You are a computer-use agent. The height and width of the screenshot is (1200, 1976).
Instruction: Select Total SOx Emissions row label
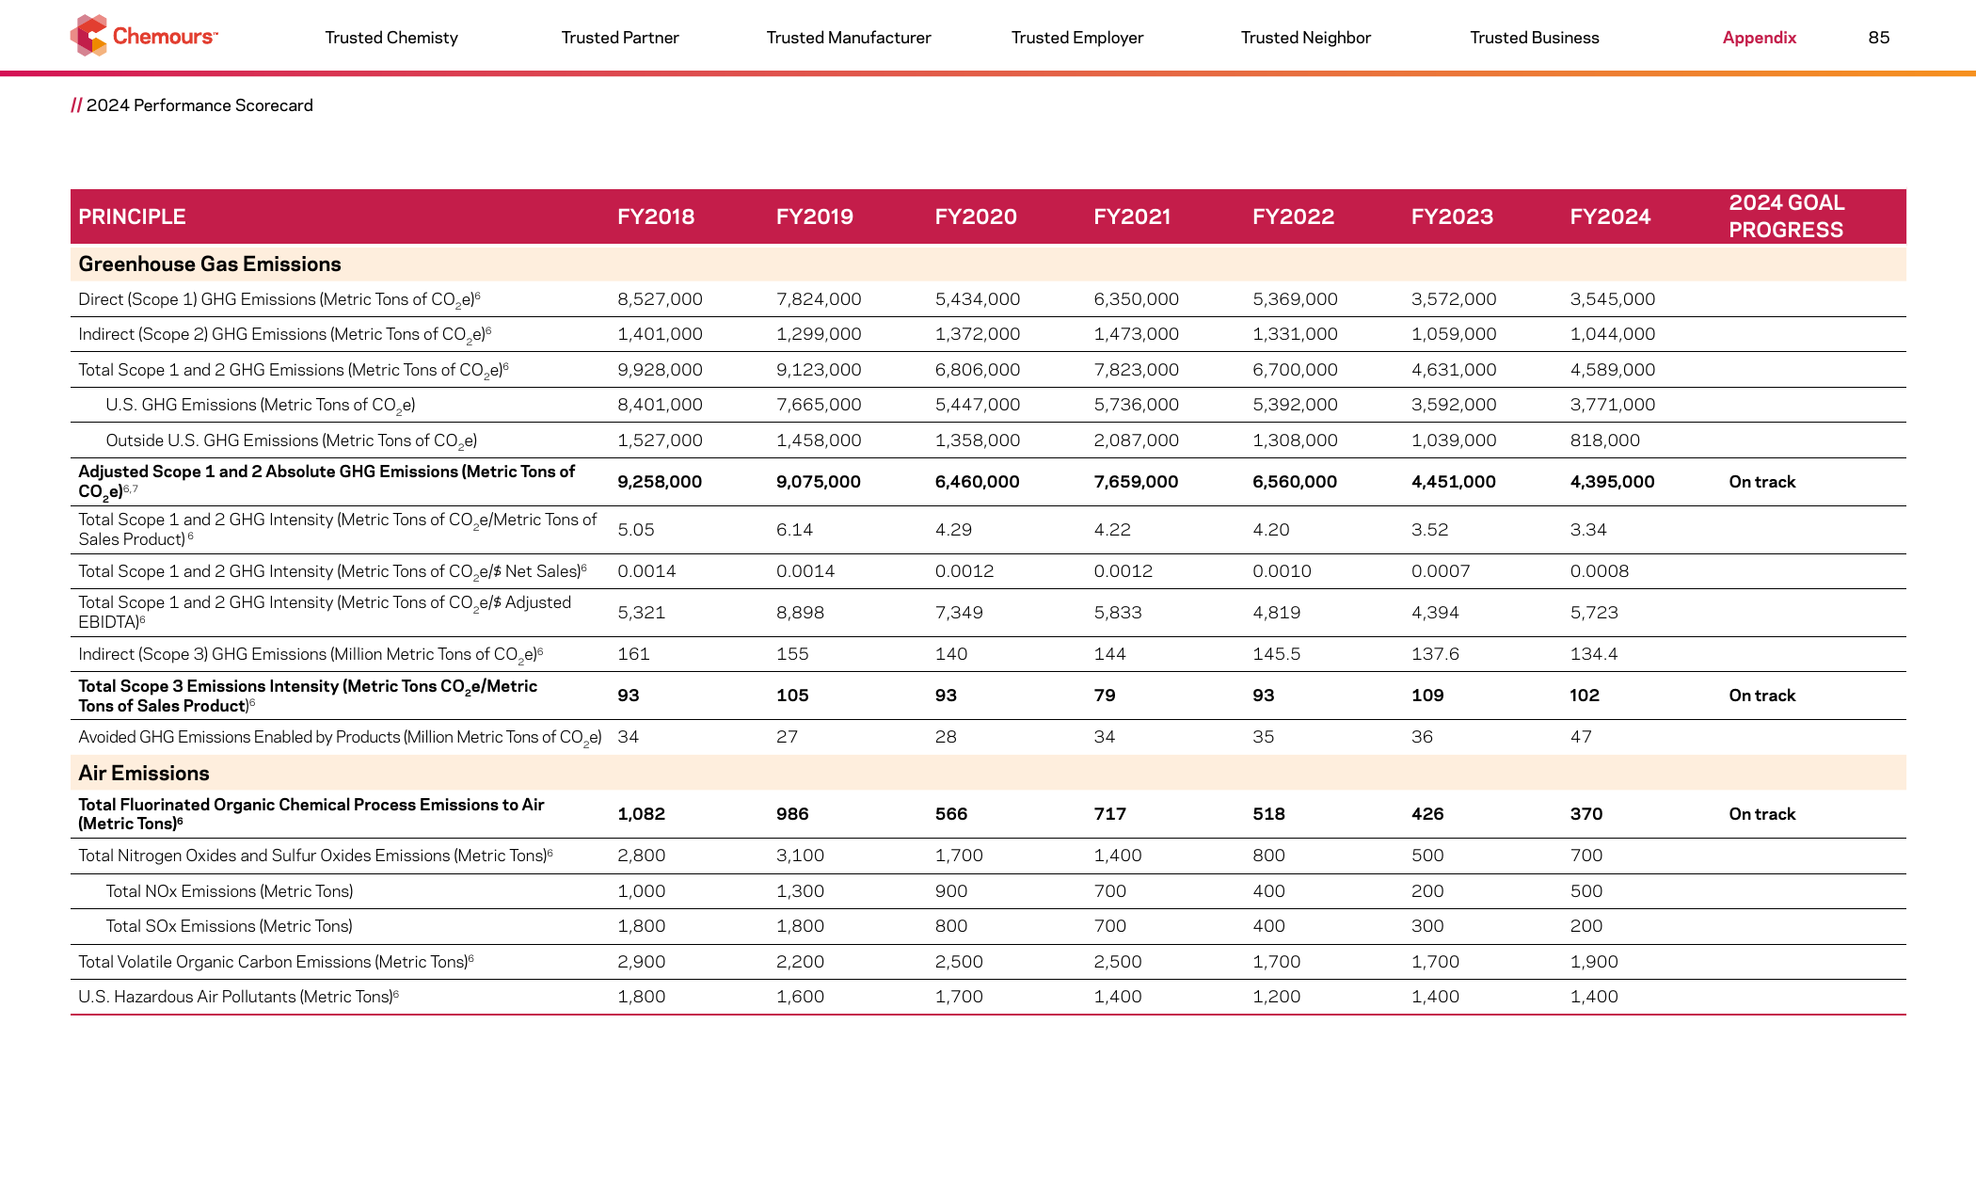[x=230, y=926]
